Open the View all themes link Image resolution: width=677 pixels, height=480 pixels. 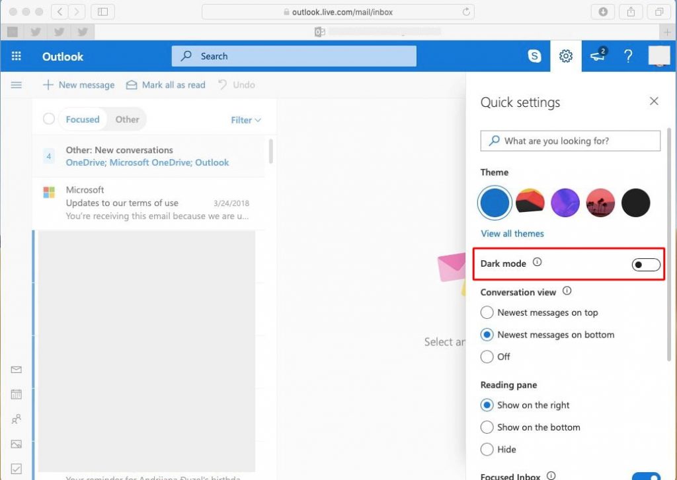[x=512, y=233]
